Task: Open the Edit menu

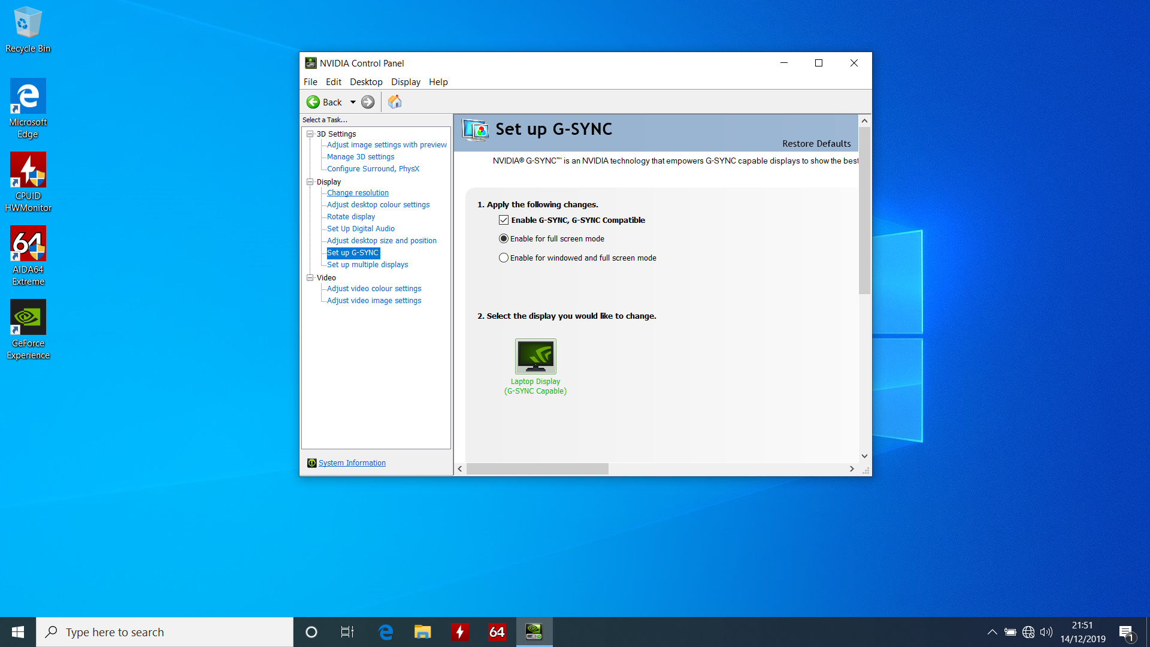Action: [334, 82]
